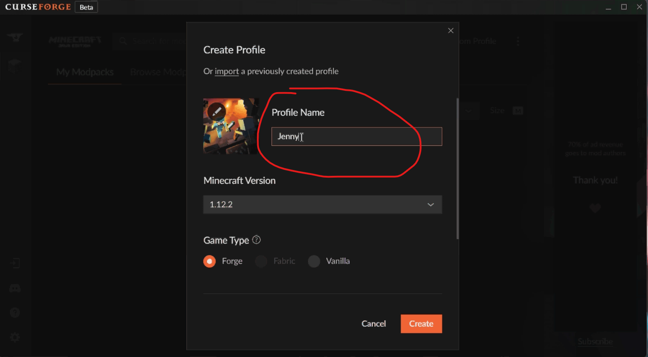Open the help icon in sidebar
Screen dimensions: 648x357
pyautogui.click(x=15, y=313)
